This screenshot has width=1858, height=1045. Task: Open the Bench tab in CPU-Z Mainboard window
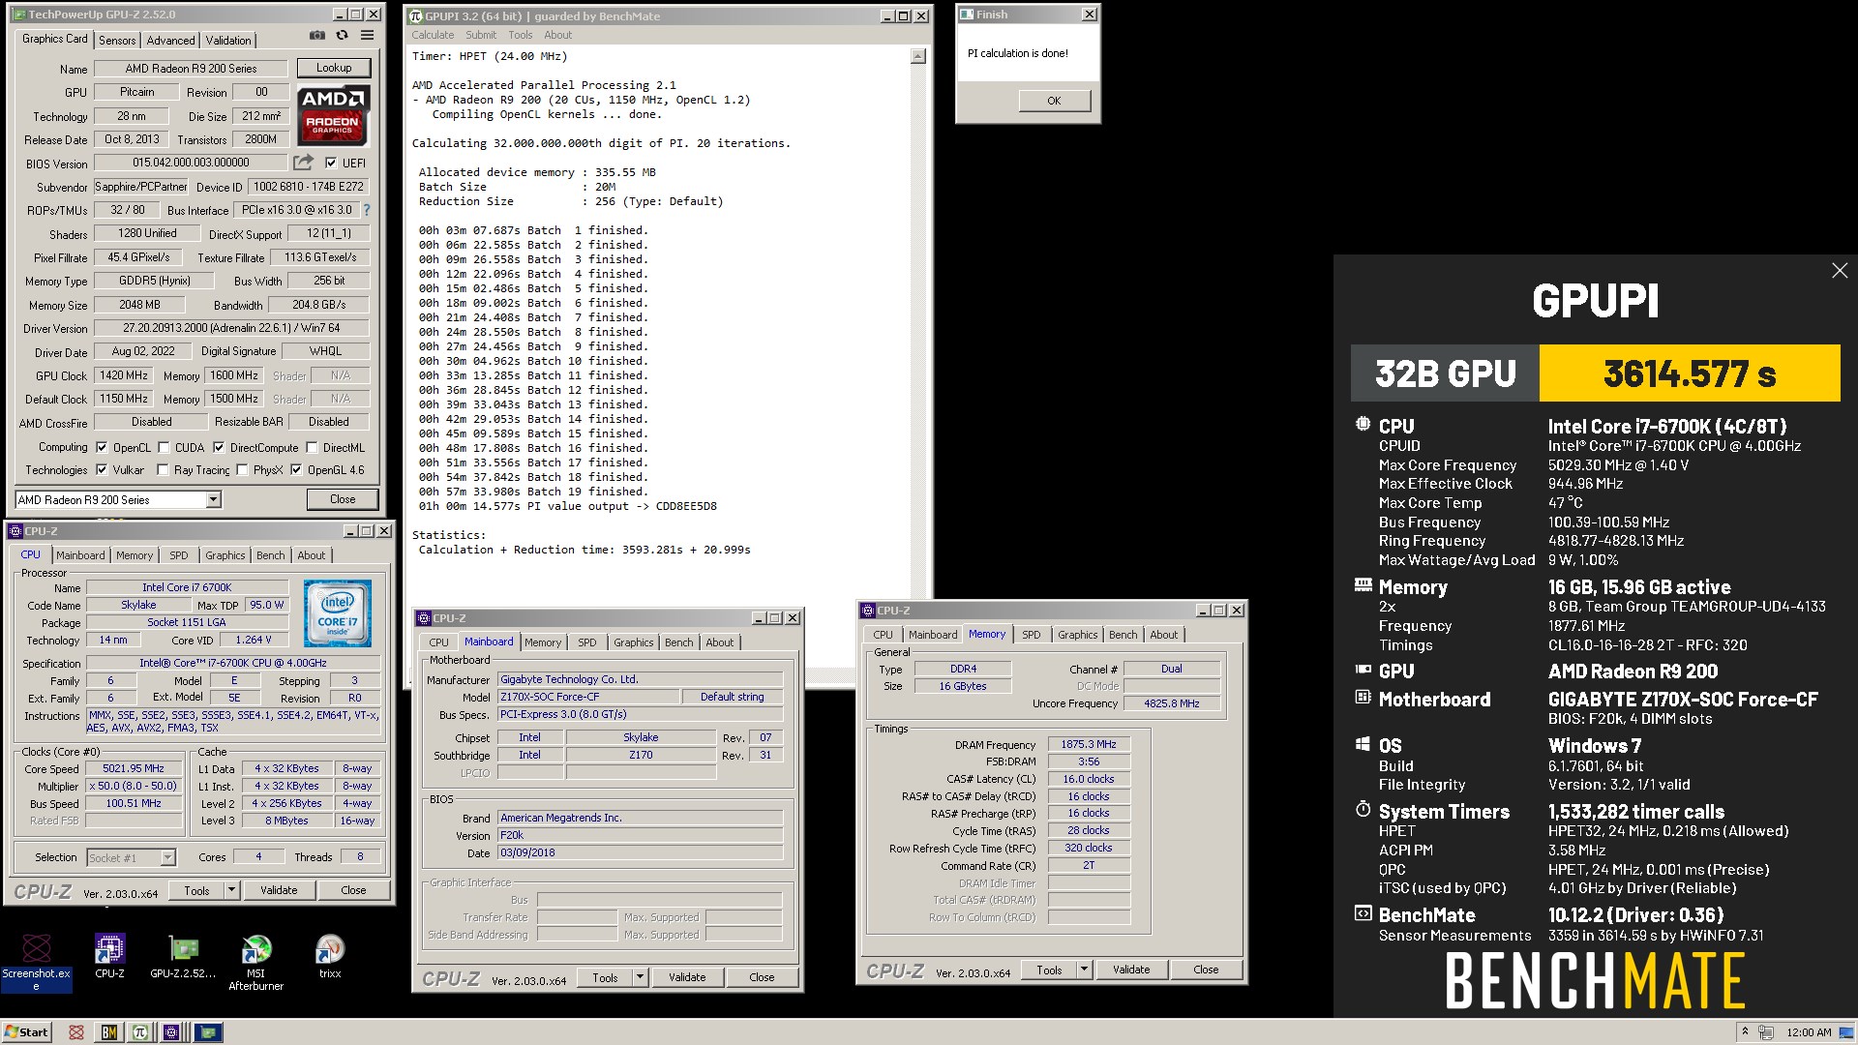point(678,642)
